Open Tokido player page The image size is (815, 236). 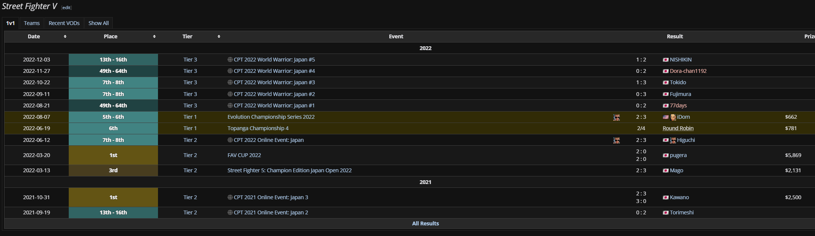tap(678, 82)
